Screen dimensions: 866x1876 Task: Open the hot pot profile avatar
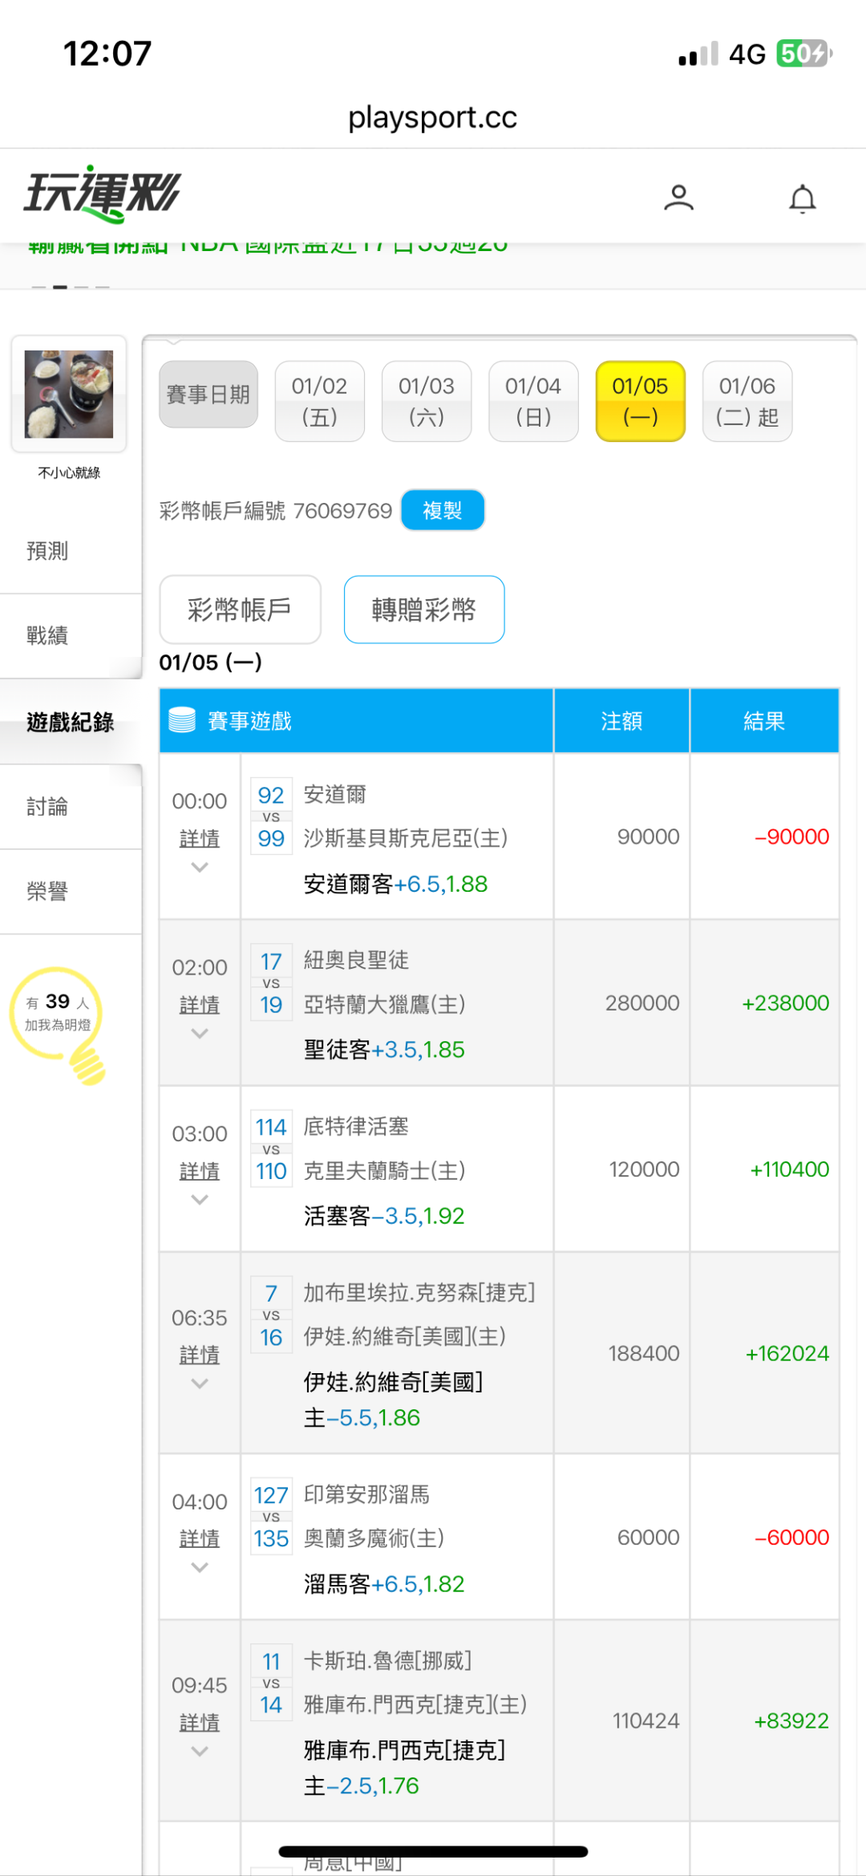(x=69, y=394)
